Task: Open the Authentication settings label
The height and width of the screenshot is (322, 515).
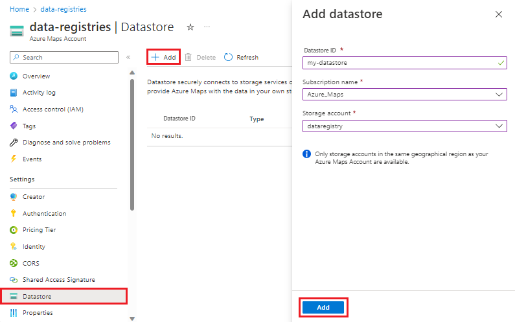Action: click(44, 214)
